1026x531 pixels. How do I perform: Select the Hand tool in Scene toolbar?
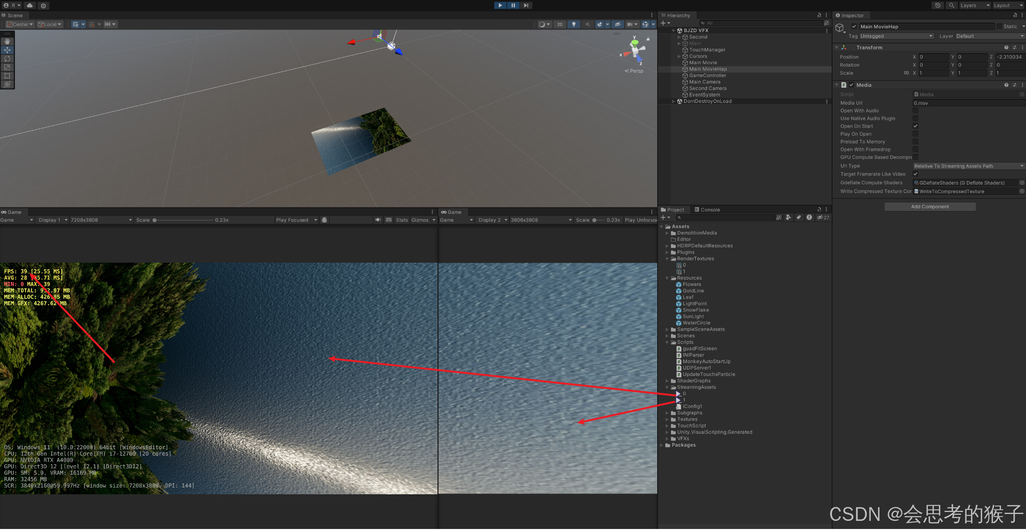click(7, 42)
